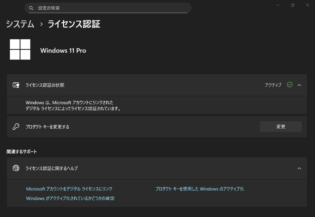
Task: Open Windows がアクティブ化されているかどうかの確認 link
Action: (x=70, y=198)
